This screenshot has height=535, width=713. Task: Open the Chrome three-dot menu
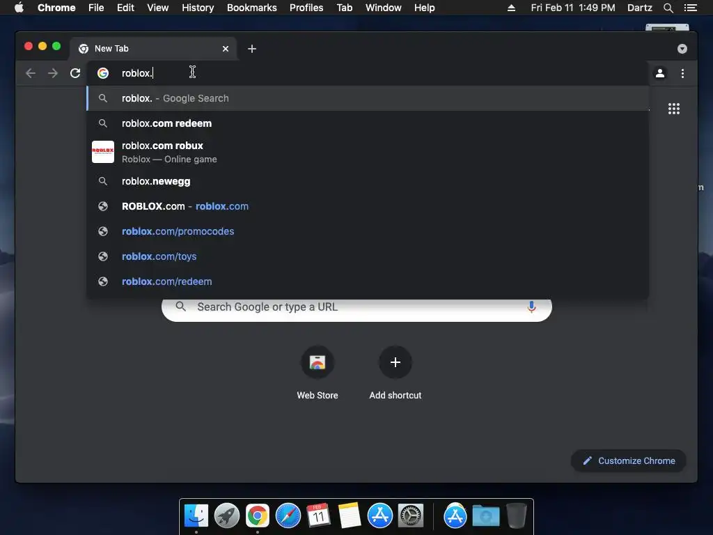coord(682,73)
